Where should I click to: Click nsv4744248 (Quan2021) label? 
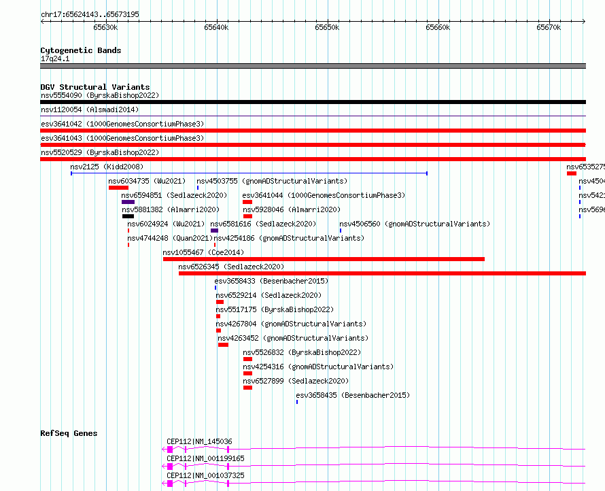click(x=170, y=238)
